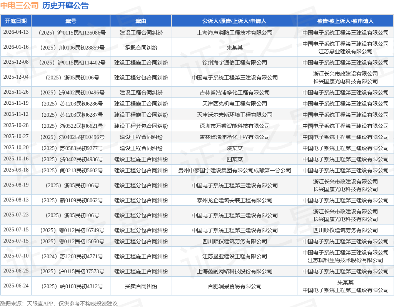Click plaintiff 天津西克机电工程有限公司
Image resolution: width=394 pixels, height=307 pixels.
(x=234, y=104)
